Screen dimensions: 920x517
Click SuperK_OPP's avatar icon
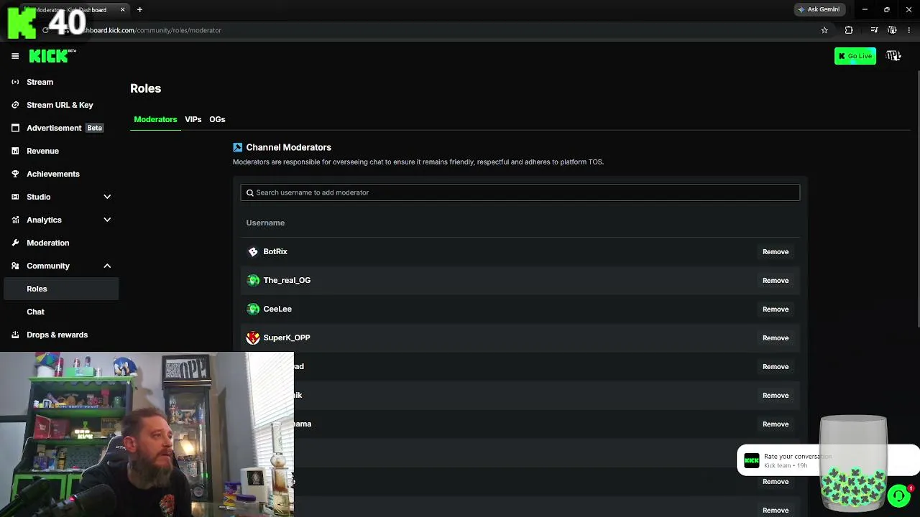[x=253, y=337]
